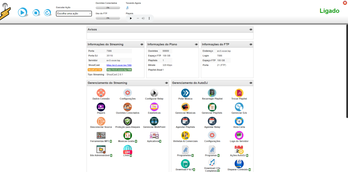Open Configurar Relay in streaming management
The width and height of the screenshot is (348, 172).
154,93
